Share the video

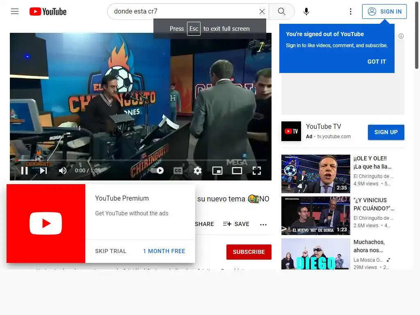204,224
